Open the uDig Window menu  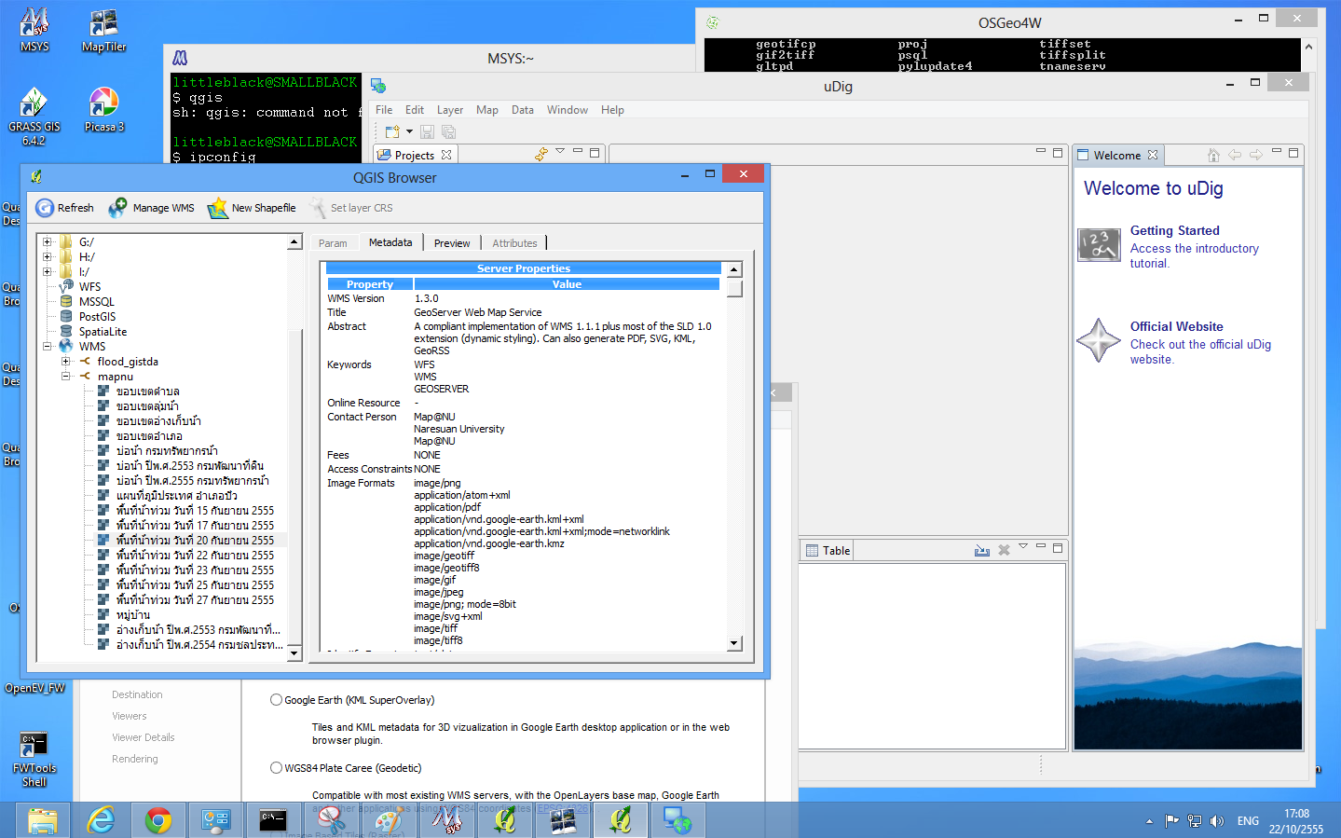pos(568,110)
